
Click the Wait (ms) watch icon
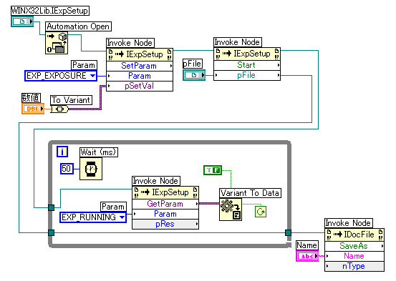click(x=91, y=169)
